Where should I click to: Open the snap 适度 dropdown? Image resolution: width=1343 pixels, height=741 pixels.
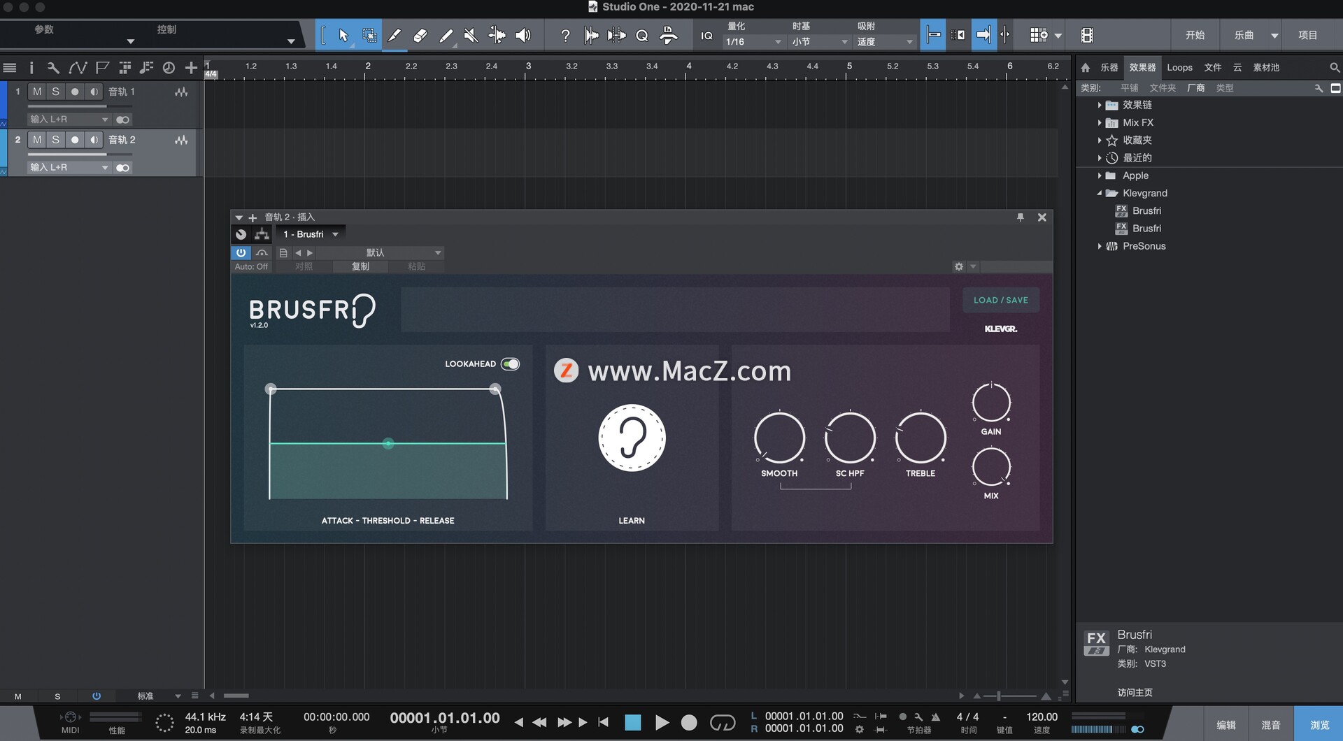point(884,42)
